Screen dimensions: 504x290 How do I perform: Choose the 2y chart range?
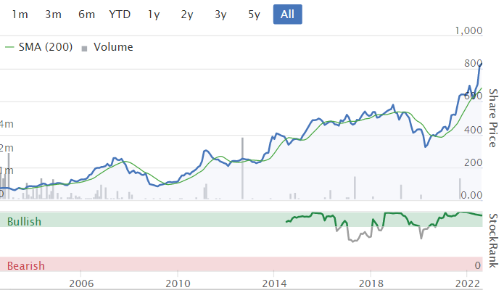(187, 14)
